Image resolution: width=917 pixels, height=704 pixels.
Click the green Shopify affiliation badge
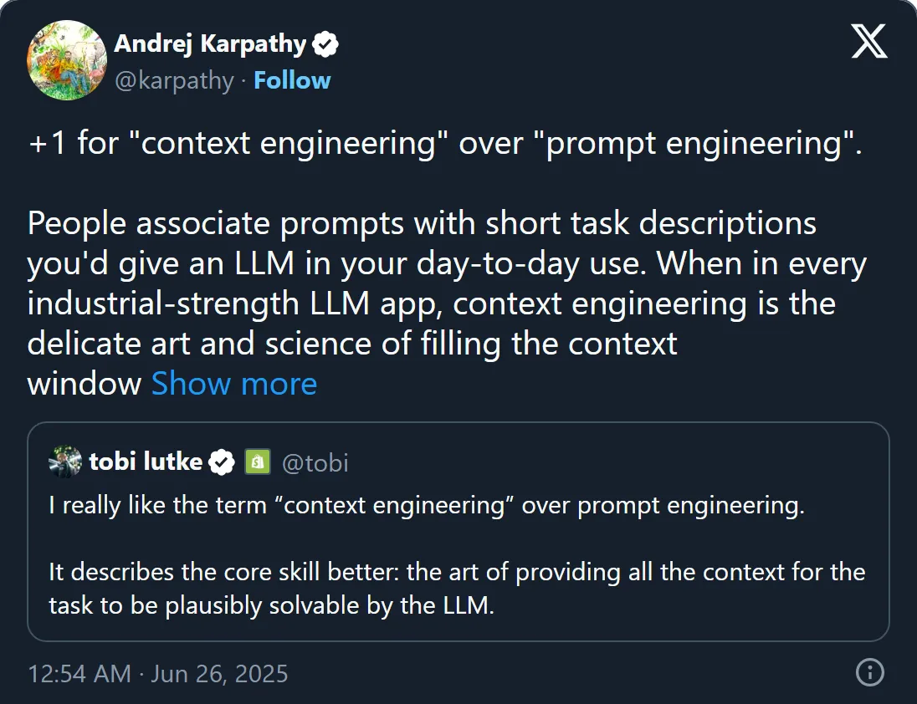pos(258,462)
